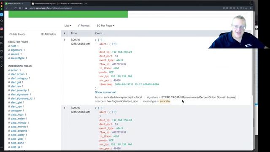Open the search tabs magnifier icon
Image resolution: width=270 pixels, height=152 pixels.
coord(251,3)
